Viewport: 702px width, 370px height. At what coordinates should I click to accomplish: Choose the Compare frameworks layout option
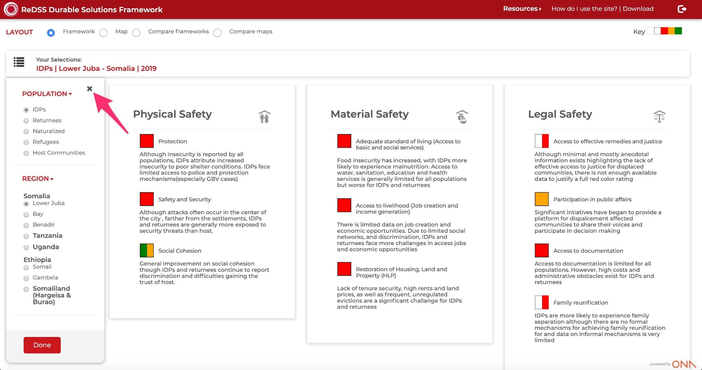[136, 33]
